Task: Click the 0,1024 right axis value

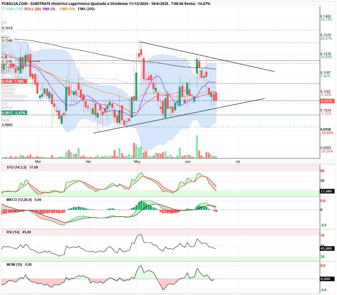Action: point(326,110)
